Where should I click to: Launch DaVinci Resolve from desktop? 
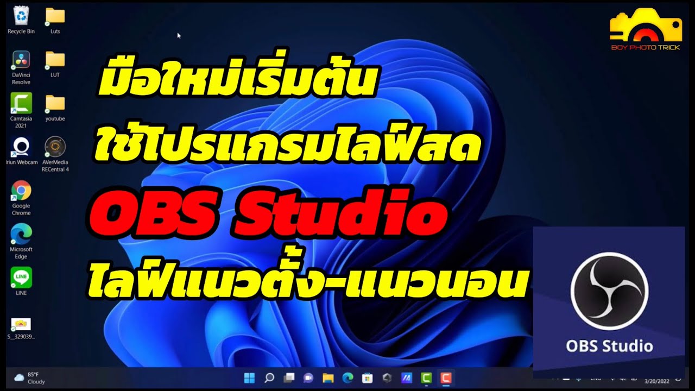point(21,67)
